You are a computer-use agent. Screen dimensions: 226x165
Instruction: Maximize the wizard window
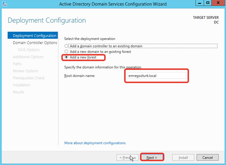coord(208,3)
